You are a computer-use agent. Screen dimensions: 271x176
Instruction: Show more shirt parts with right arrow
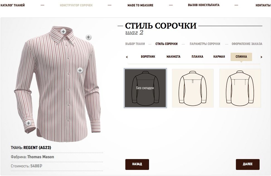tap(262, 57)
